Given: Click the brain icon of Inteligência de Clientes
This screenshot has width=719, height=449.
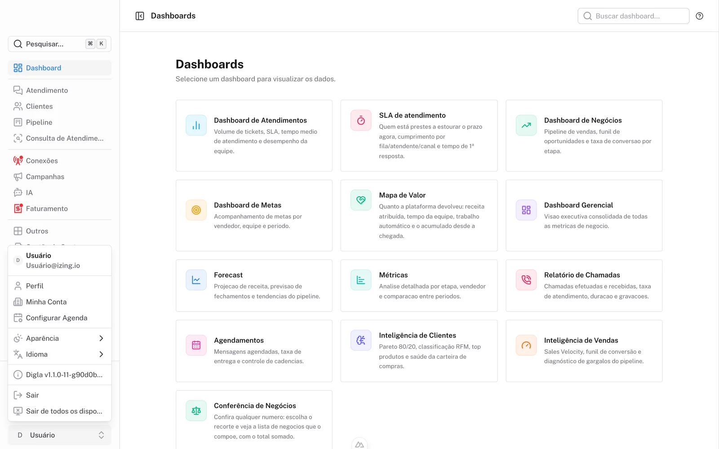Looking at the screenshot, I should [361, 340].
